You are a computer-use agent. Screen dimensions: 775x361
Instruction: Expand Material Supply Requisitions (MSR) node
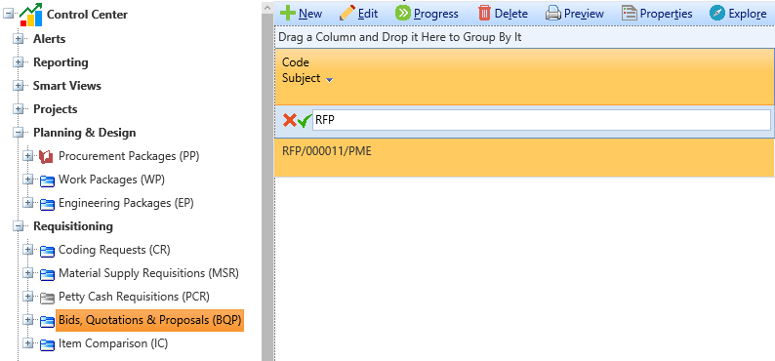pyautogui.click(x=28, y=273)
